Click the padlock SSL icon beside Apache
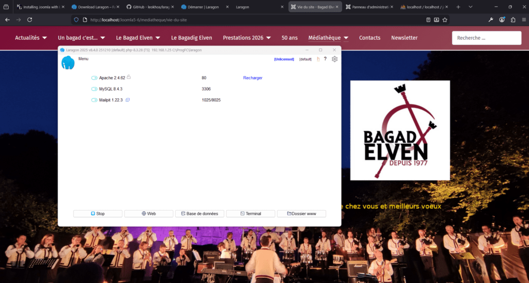The width and height of the screenshot is (529, 283). [129, 77]
